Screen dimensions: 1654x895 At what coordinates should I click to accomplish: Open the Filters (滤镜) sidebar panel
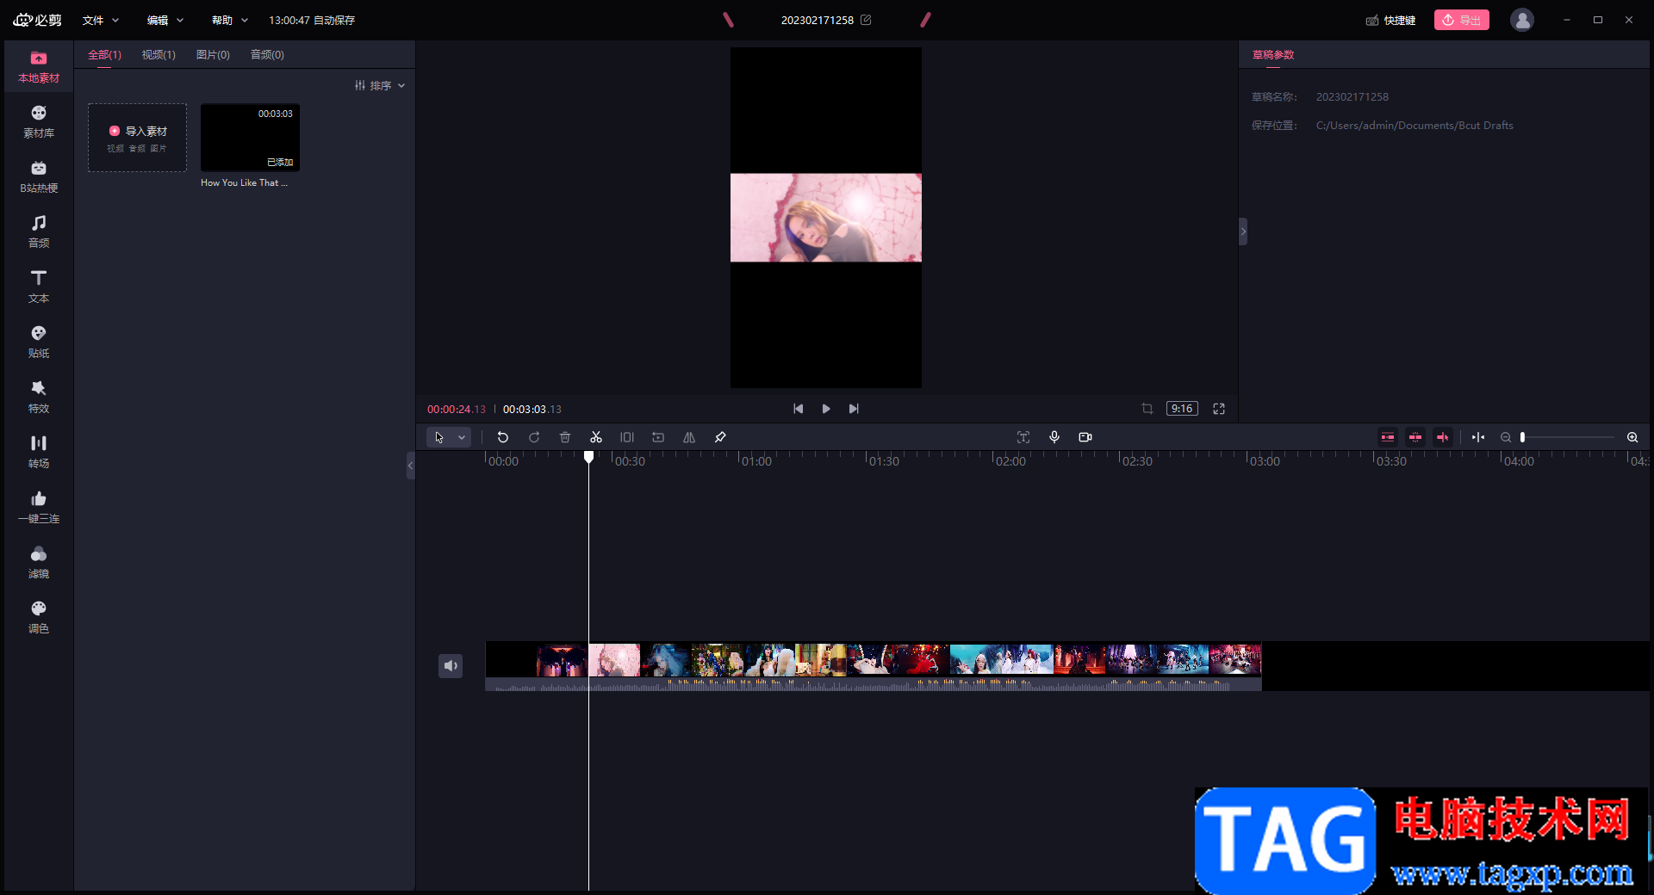tap(39, 562)
